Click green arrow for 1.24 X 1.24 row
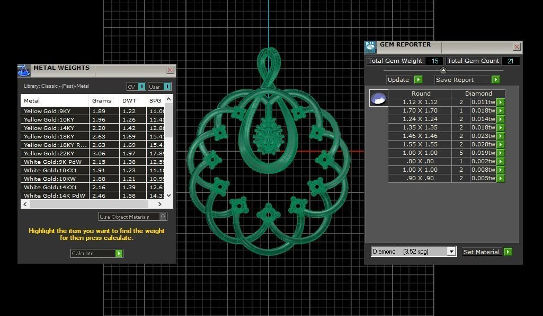 pos(501,119)
